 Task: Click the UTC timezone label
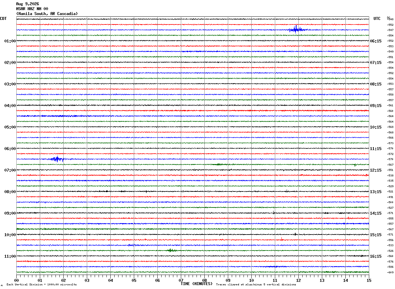click(377, 19)
